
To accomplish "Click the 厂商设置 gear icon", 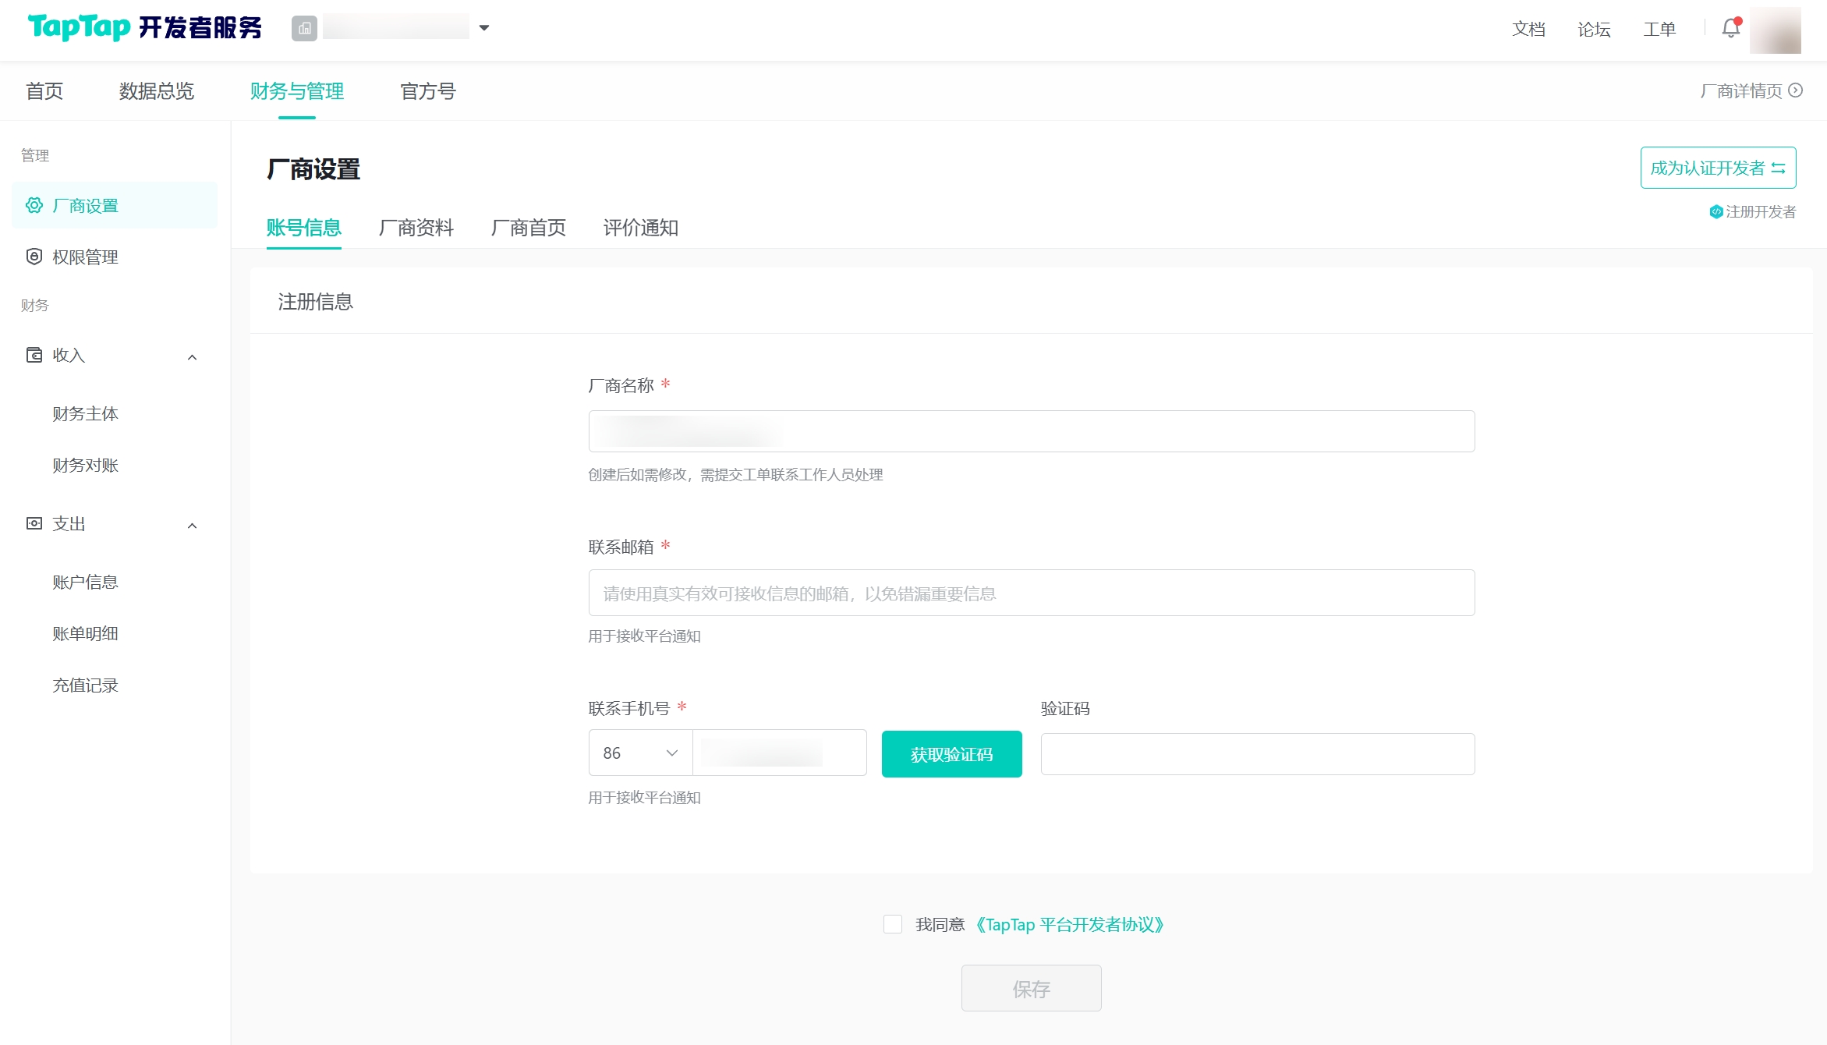I will pos(34,205).
